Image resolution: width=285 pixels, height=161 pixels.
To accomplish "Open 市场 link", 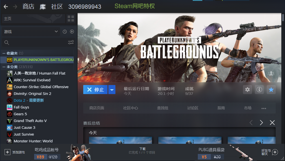I will tap(247, 108).
